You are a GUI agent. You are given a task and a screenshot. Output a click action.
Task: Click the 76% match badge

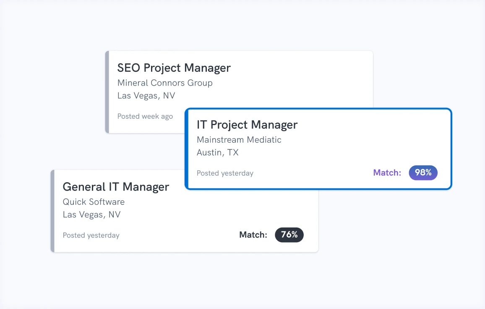tap(289, 235)
